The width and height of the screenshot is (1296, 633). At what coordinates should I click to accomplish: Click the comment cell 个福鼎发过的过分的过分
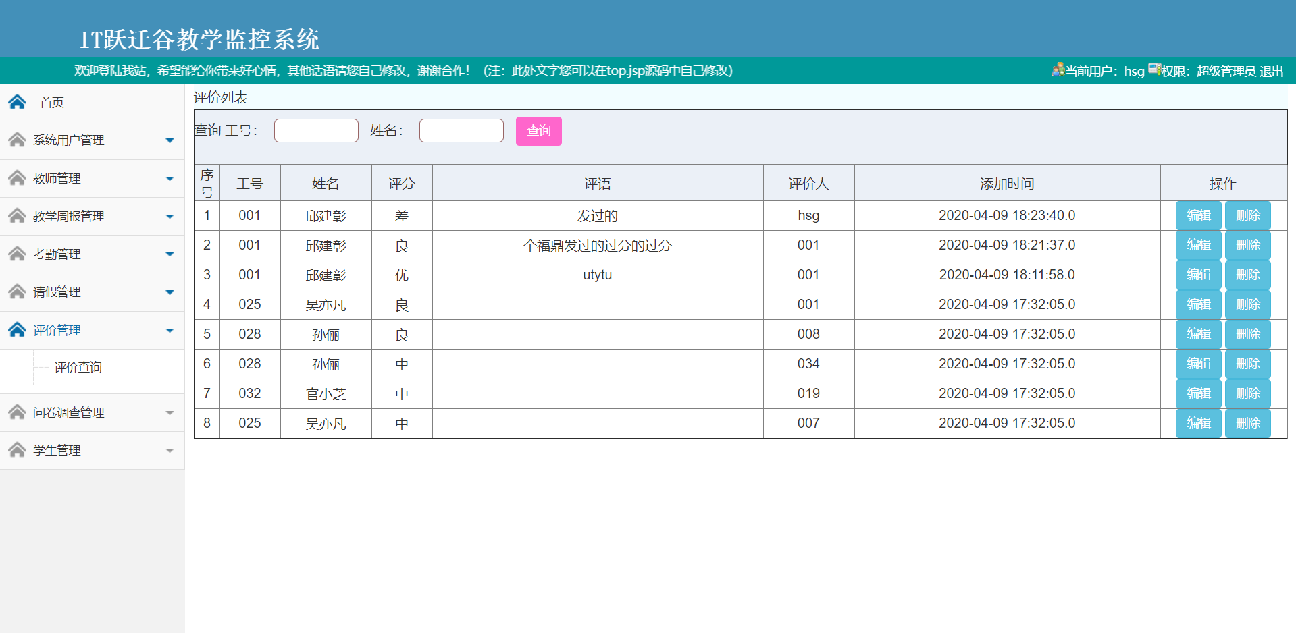click(598, 246)
